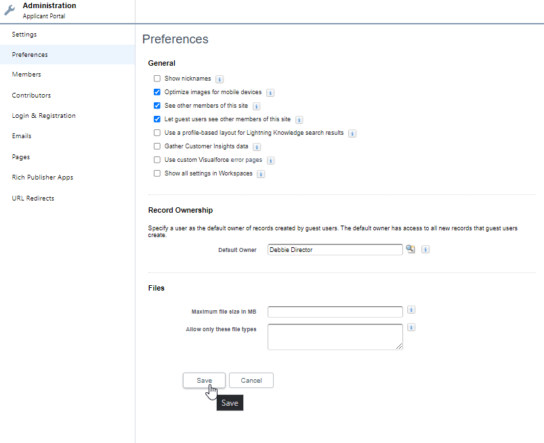This screenshot has height=443, width=544.
Task: Click the Cancel button
Action: pyautogui.click(x=251, y=380)
